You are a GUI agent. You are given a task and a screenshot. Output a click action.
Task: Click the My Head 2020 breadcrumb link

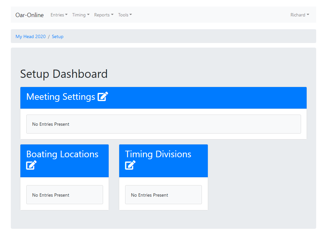tap(31, 36)
